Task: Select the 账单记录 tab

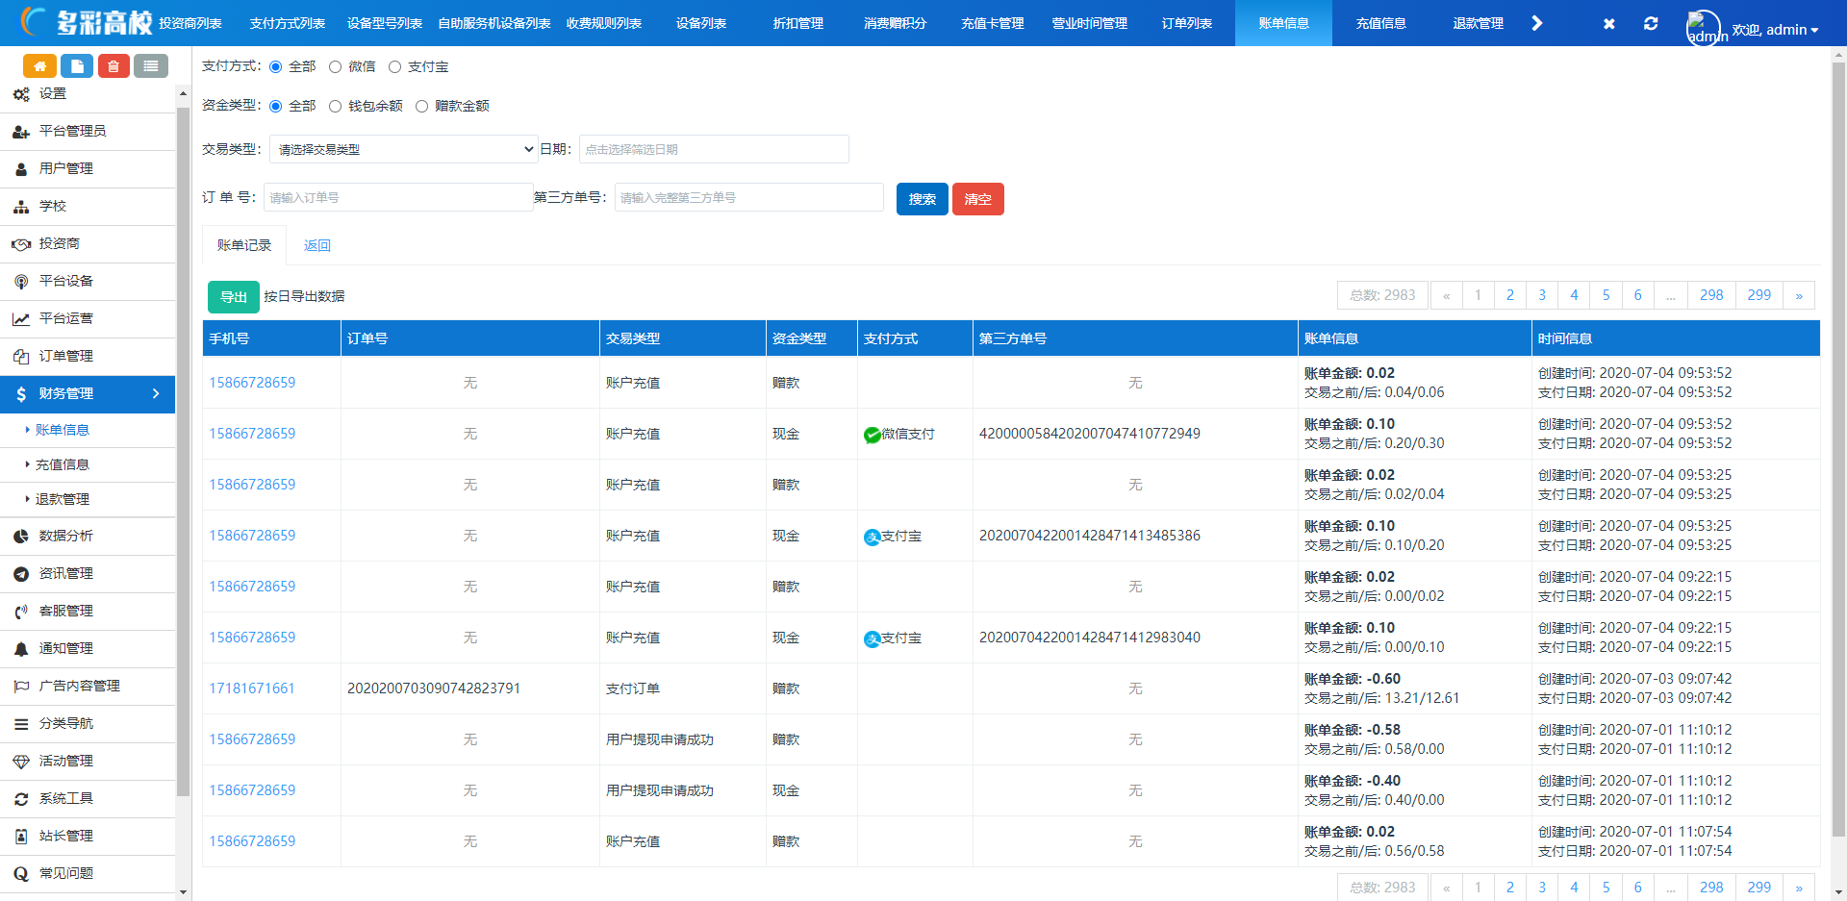Action: click(244, 246)
